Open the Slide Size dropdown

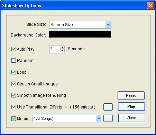108,24
